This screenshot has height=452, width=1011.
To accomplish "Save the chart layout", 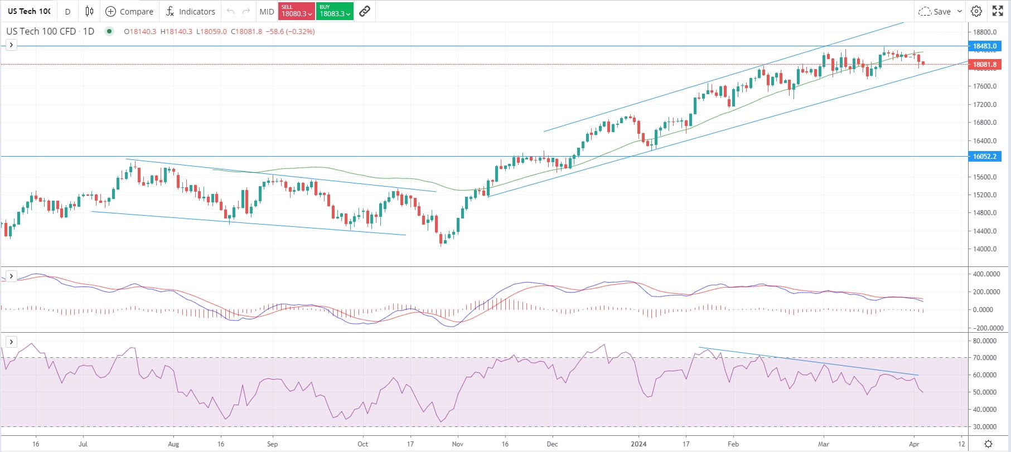I will (935, 11).
